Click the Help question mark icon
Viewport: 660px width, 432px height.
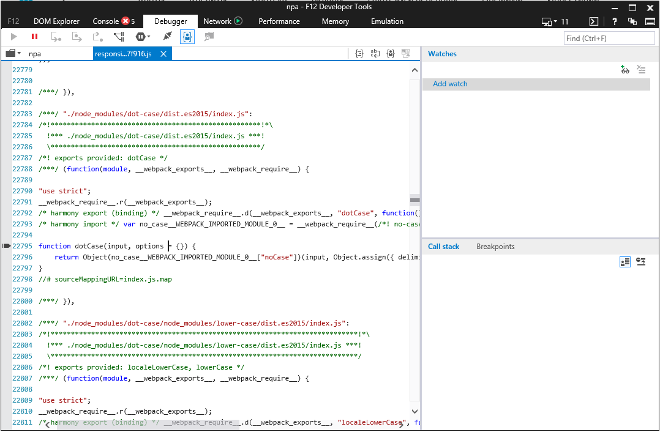(615, 21)
